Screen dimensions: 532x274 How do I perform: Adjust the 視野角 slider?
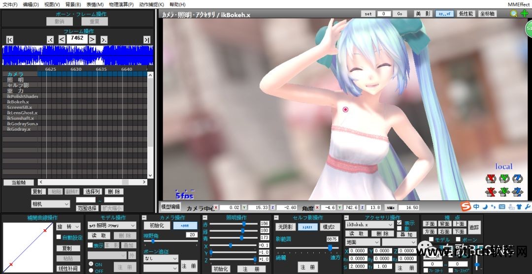coord(171,241)
